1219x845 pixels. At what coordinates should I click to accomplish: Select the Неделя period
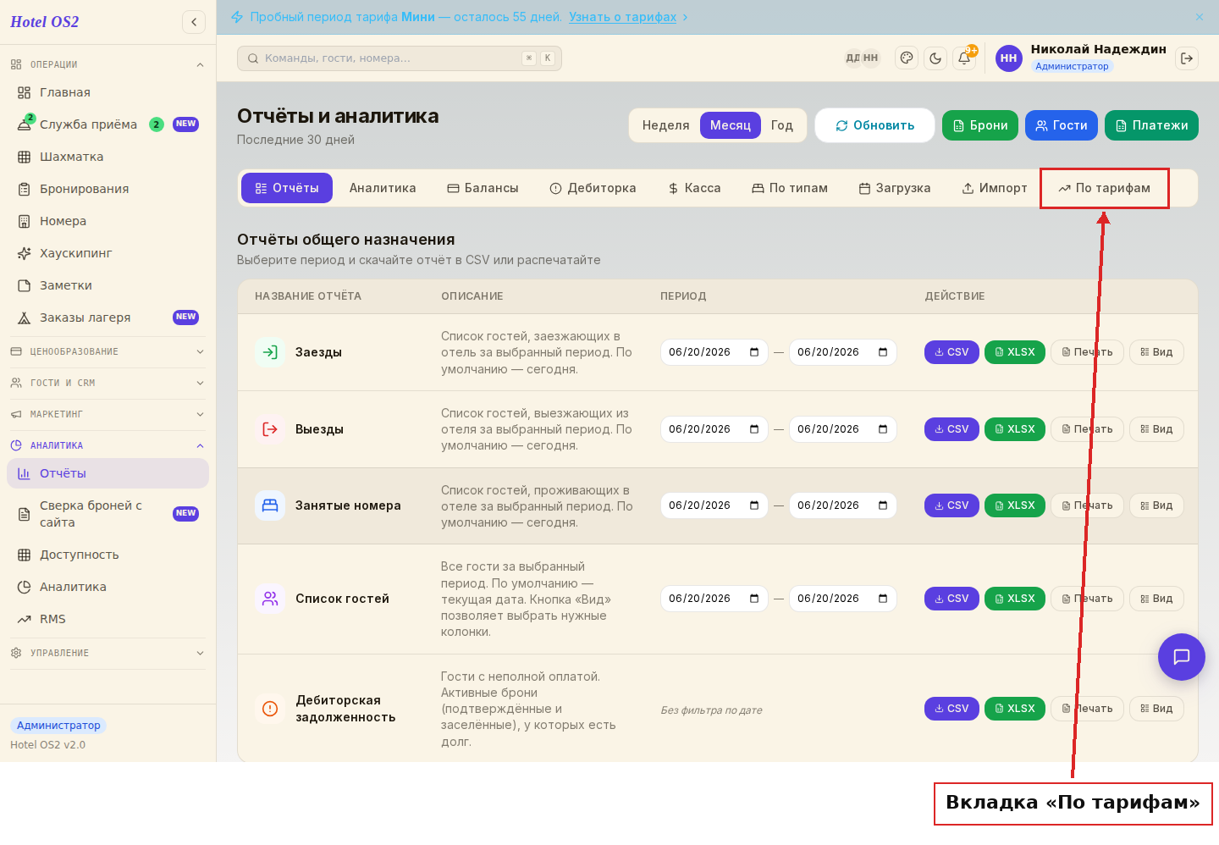(665, 125)
